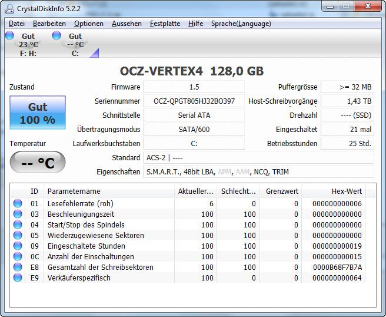This screenshot has height=317, width=386.
Task: Click the serial number OCZ-QPGT805HJ32BO397 field
Action: pos(194,101)
